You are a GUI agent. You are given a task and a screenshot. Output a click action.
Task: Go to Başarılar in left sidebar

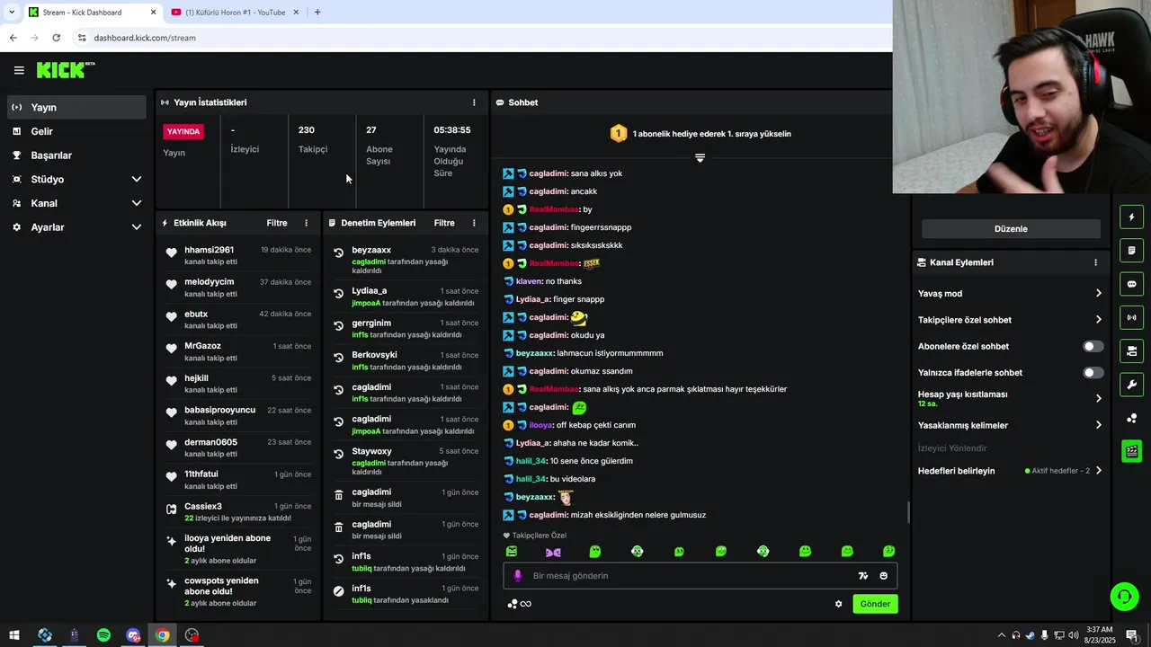pos(76,155)
